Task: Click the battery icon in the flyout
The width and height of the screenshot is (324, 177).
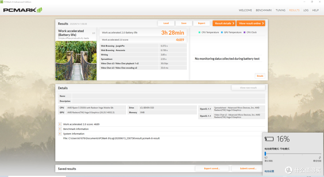Action: (269, 139)
